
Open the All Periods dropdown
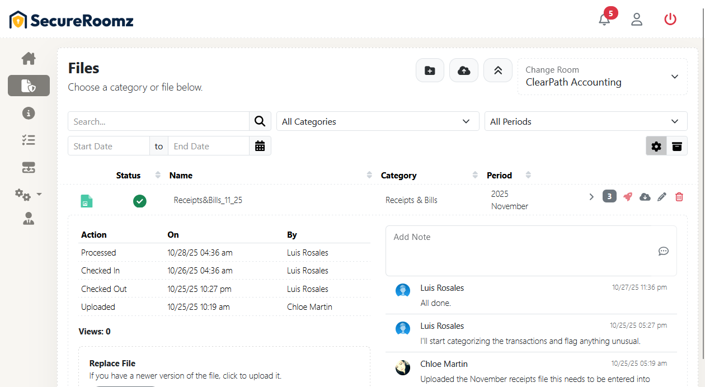coord(585,121)
